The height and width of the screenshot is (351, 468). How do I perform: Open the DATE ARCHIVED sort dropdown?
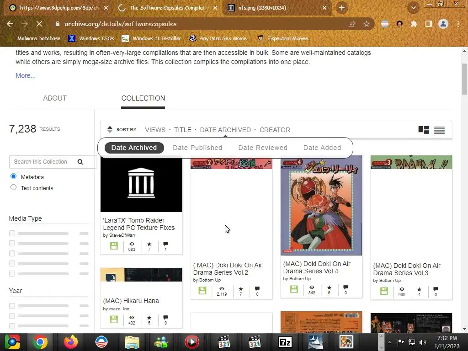pyautogui.click(x=225, y=130)
